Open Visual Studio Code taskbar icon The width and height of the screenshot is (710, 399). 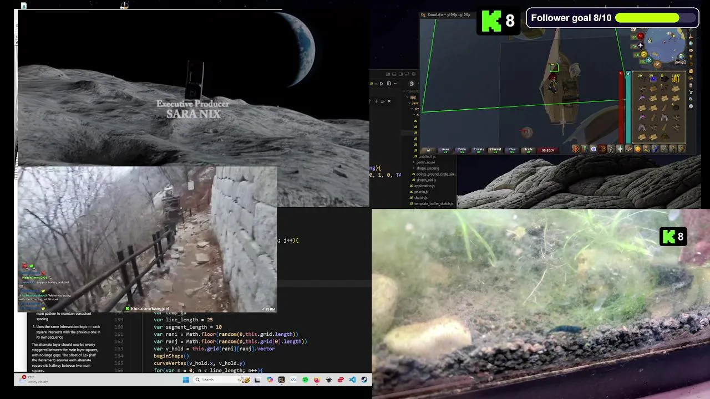coord(352,380)
